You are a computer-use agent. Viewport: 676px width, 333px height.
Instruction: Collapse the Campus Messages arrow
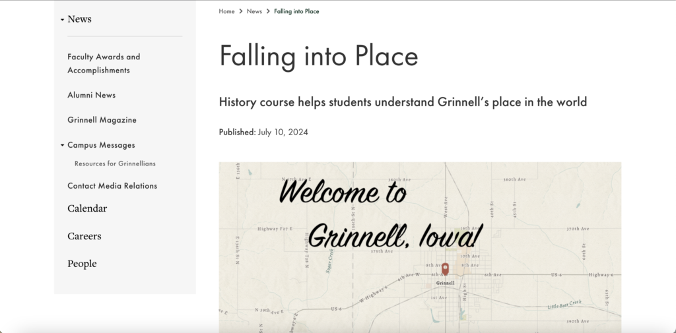click(x=63, y=146)
